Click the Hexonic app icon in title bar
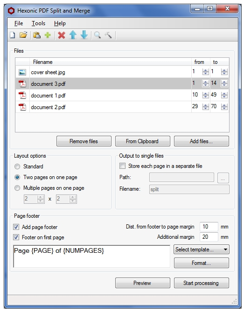The image size is (244, 312). pos(11,11)
